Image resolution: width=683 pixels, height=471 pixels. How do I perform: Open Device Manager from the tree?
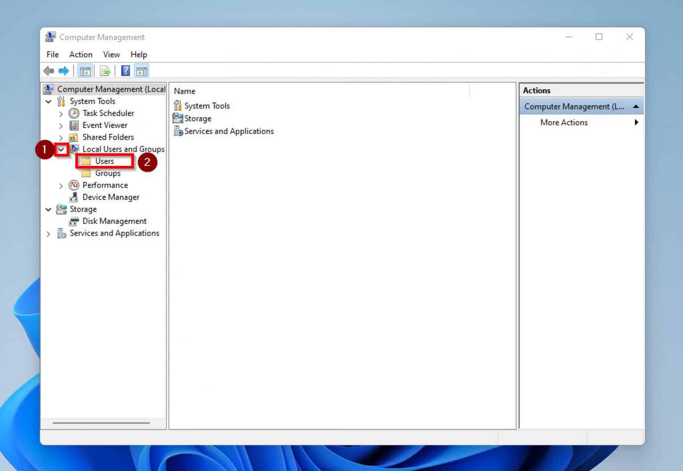111,197
